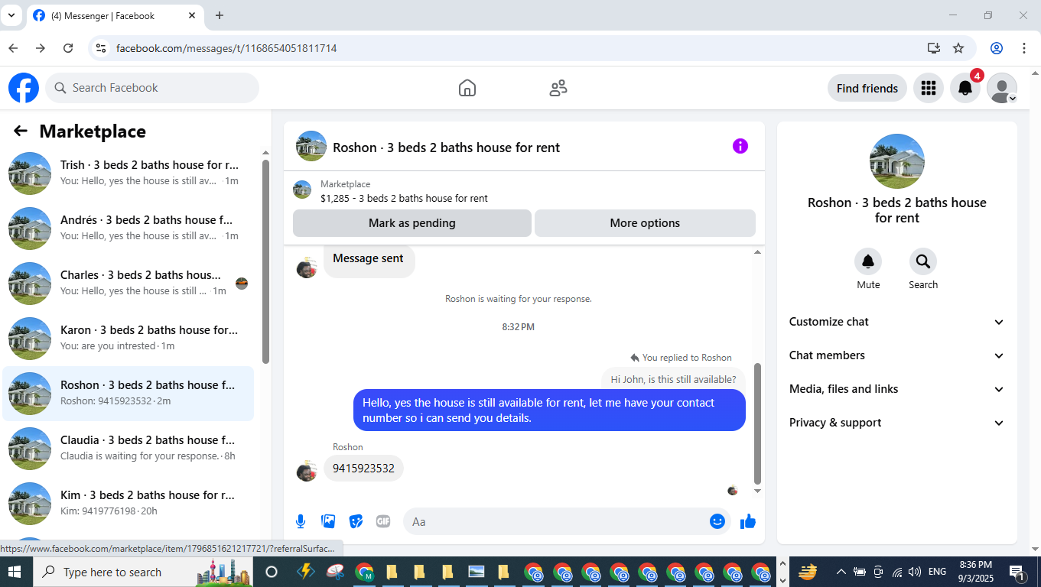Go back with the Marketplace arrow

pos(21,131)
